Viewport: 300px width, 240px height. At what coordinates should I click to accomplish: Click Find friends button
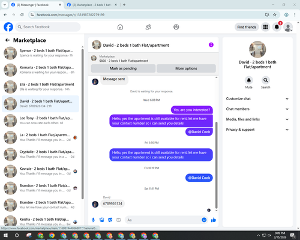coord(247,27)
